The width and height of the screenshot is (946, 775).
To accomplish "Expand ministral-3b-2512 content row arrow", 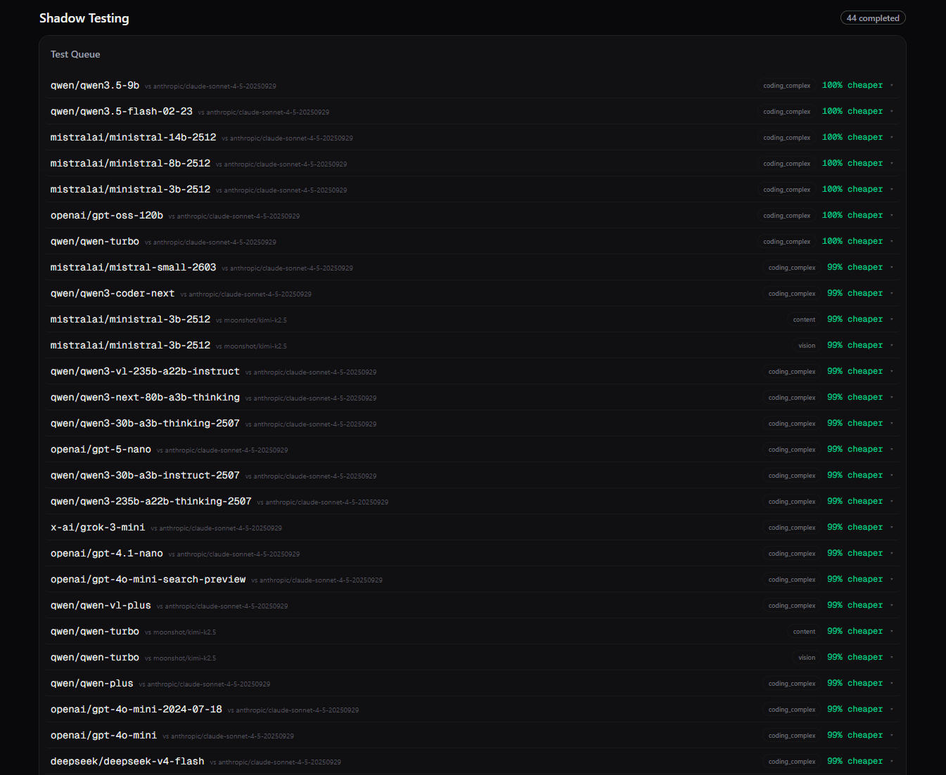I will coord(892,320).
